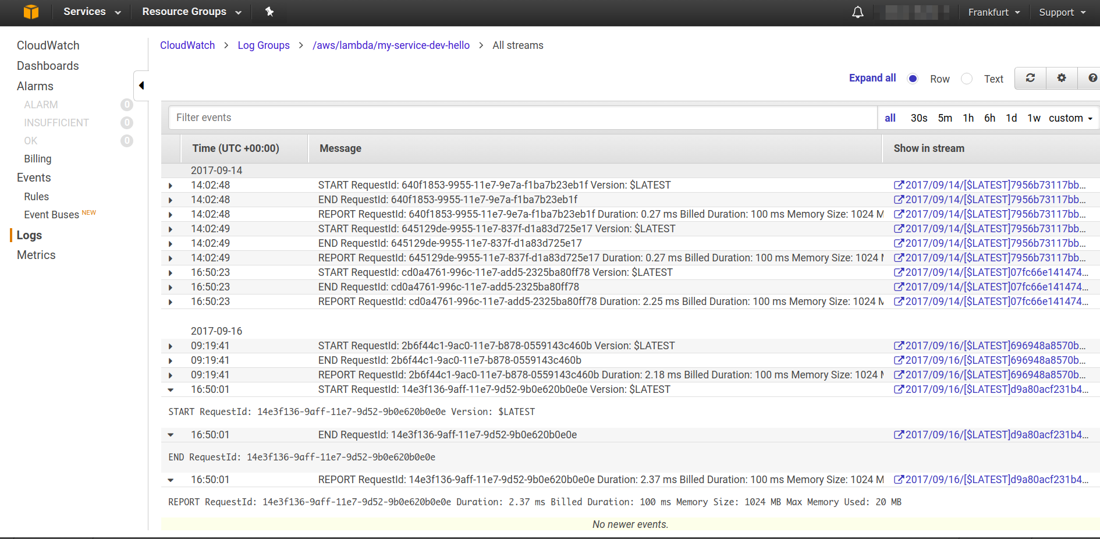
Task: Click the AWS cube logo icon
Action: pyautogui.click(x=31, y=12)
